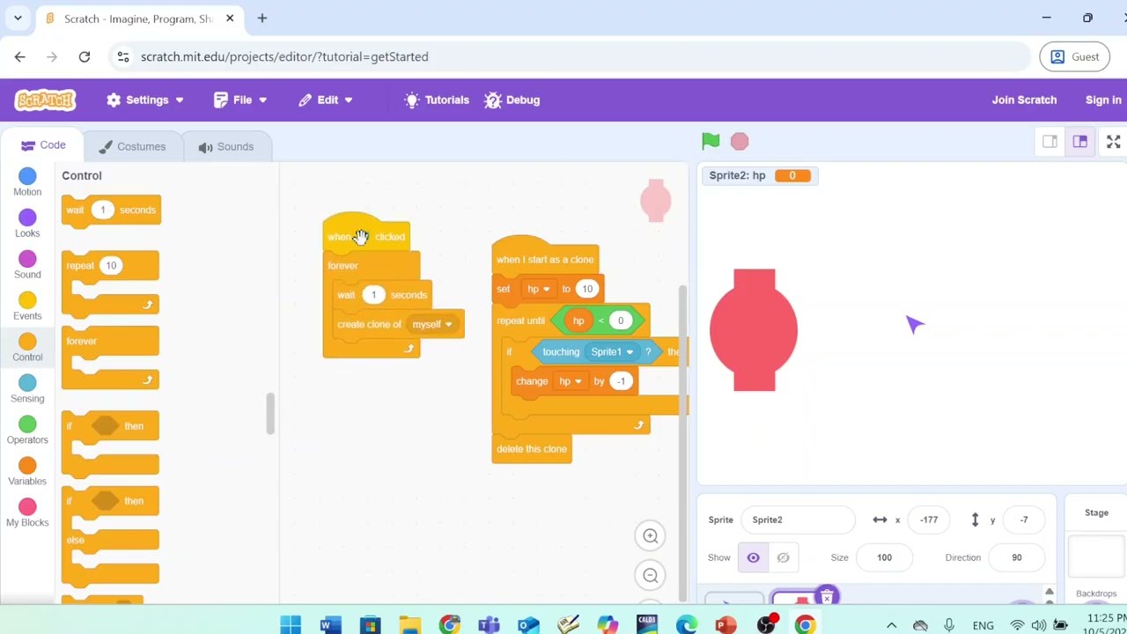
Task: Click the sprite name field Sprite2
Action: point(798,520)
